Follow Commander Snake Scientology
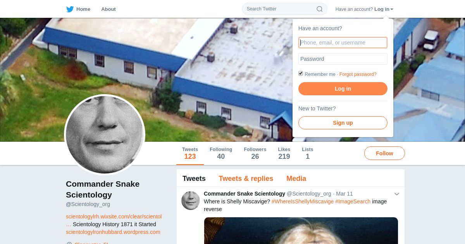Screen dimensions: 465x244 pos(384,153)
